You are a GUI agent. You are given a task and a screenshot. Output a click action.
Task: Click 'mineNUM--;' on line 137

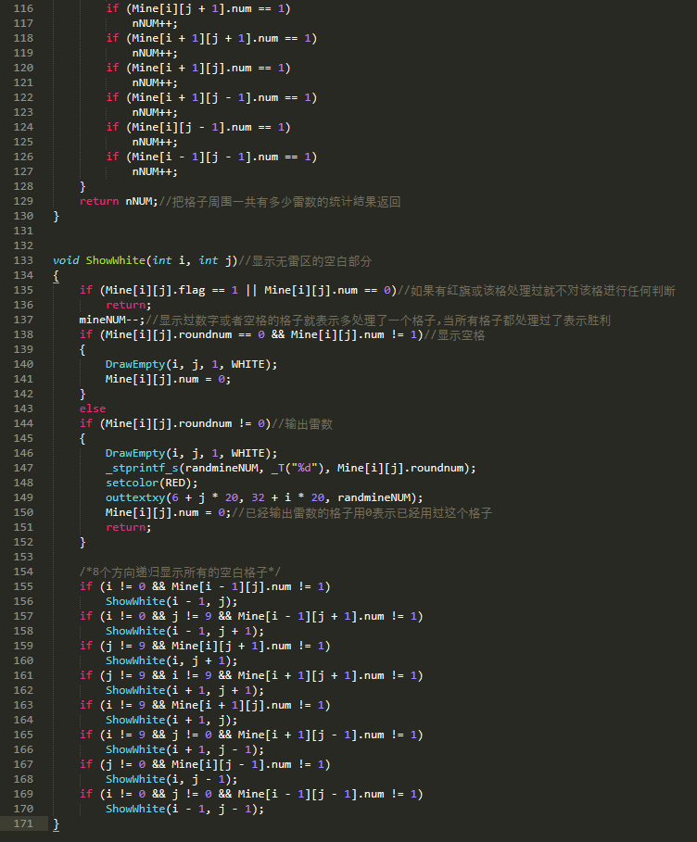[x=112, y=320]
